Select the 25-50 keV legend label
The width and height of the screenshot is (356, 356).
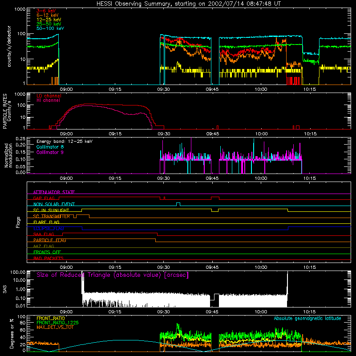pyautogui.click(x=49, y=24)
